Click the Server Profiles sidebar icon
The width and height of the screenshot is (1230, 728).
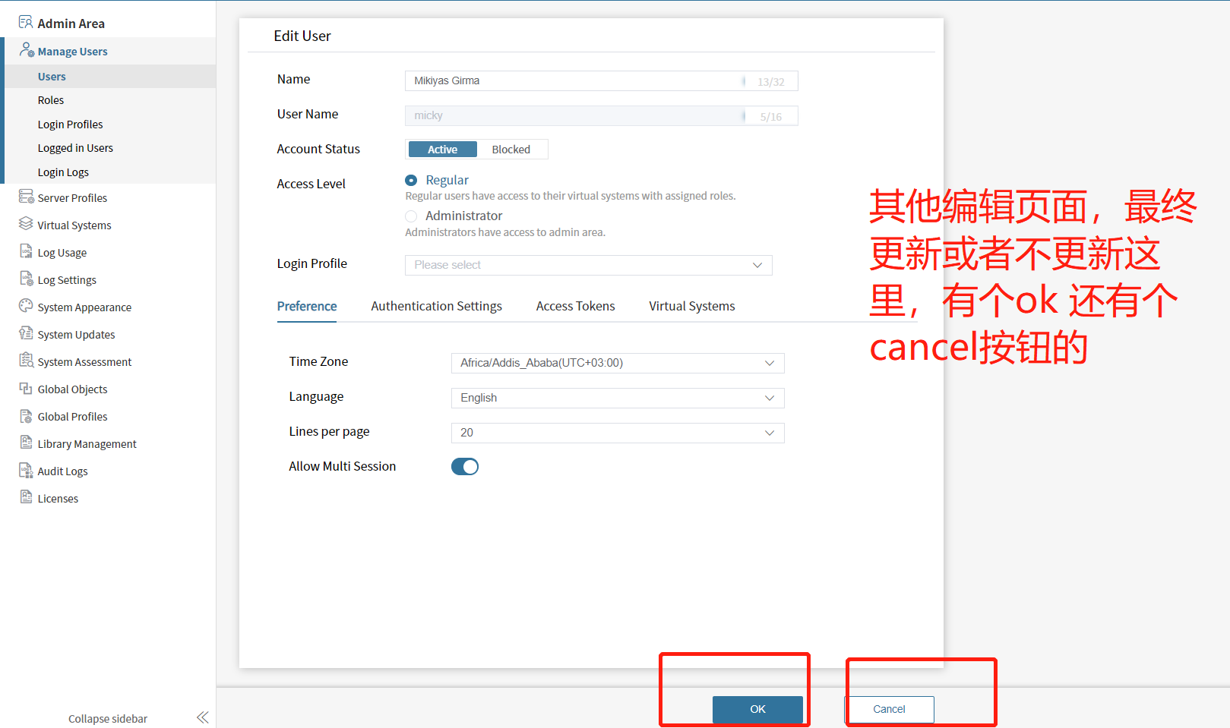26,197
